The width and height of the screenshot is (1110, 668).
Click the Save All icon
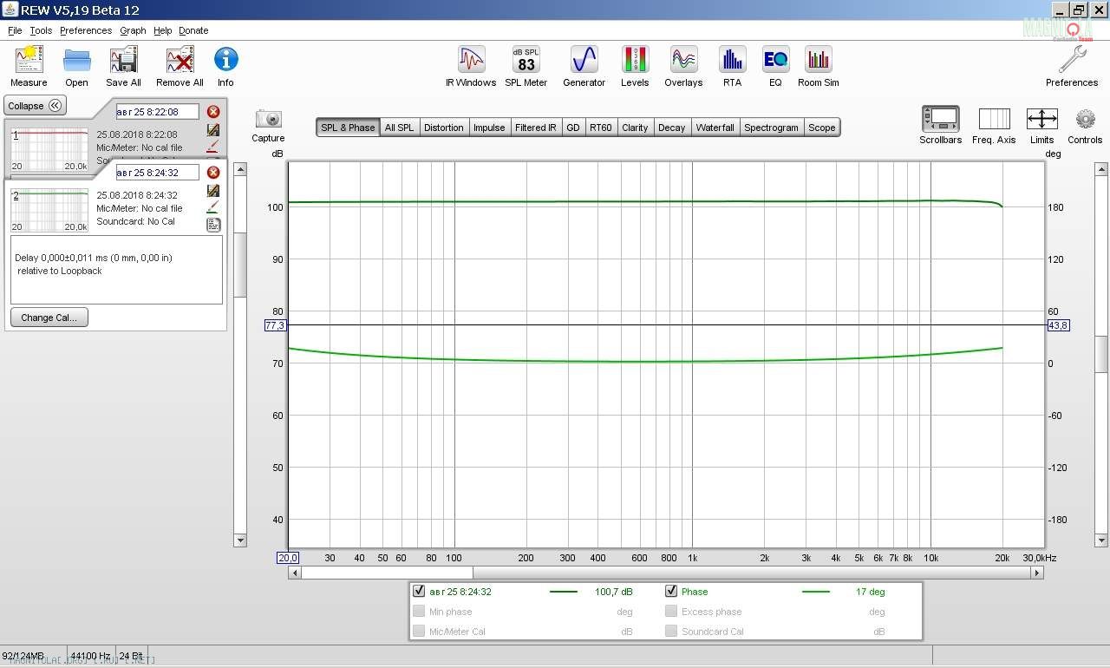coord(123,60)
